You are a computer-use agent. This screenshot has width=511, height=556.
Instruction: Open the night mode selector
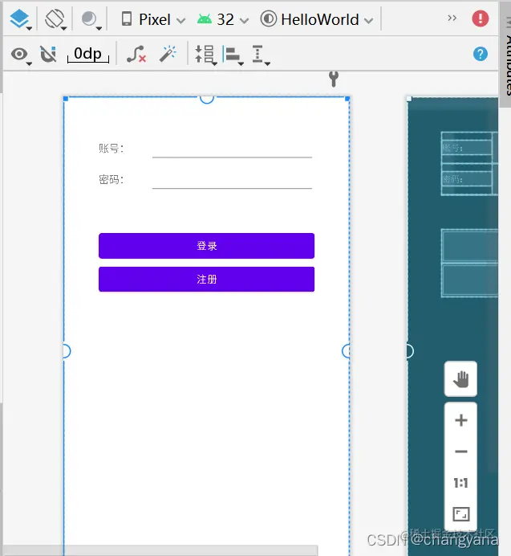(x=91, y=19)
